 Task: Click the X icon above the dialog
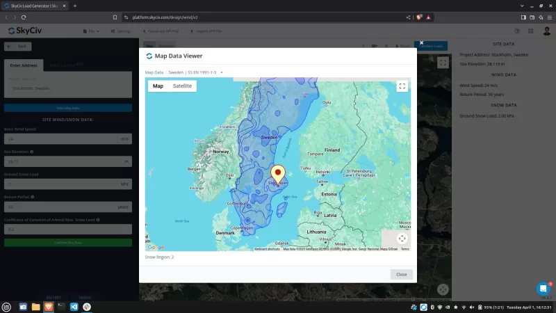coord(421,43)
